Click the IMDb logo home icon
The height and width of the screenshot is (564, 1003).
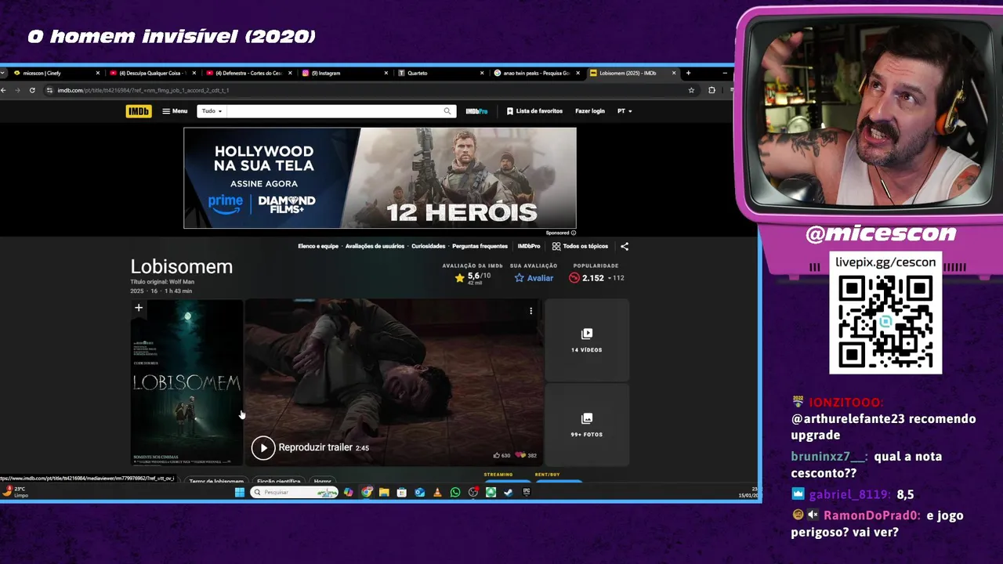pos(139,111)
